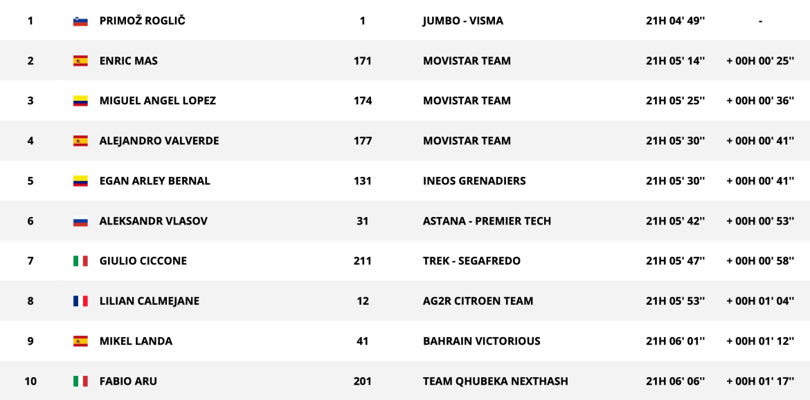The height and width of the screenshot is (400, 810).
Task: Open the Ineos Grenadiers team link
Action: [x=474, y=181]
